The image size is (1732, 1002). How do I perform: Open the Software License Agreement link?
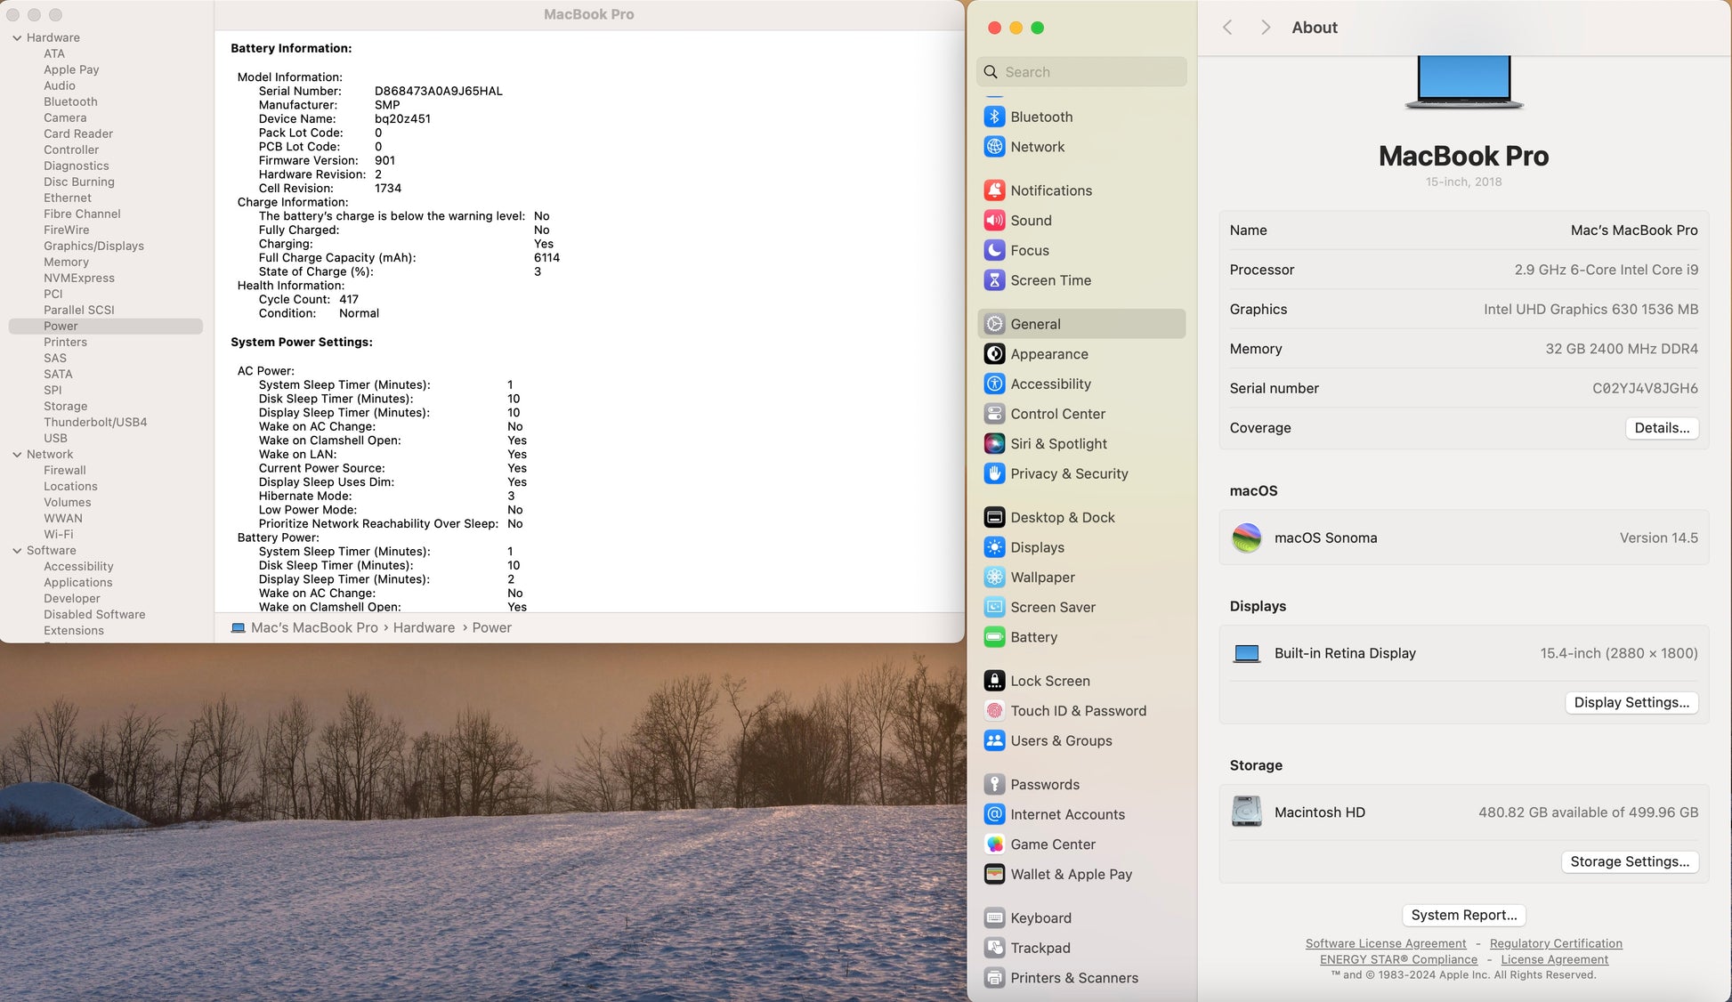tap(1385, 943)
